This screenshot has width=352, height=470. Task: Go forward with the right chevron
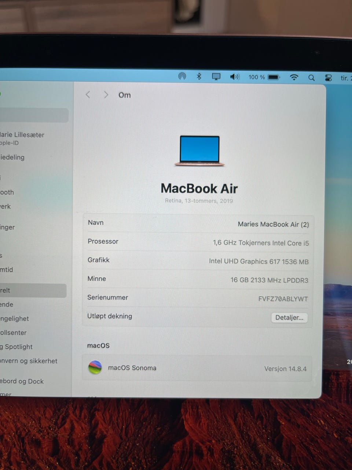tap(106, 95)
